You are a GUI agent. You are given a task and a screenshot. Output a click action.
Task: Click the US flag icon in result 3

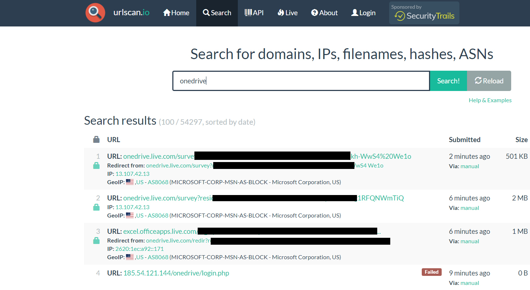(x=130, y=257)
